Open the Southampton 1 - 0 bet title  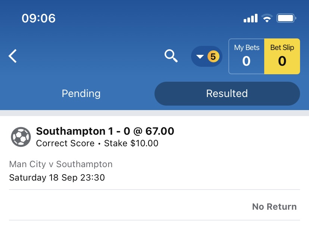point(105,131)
